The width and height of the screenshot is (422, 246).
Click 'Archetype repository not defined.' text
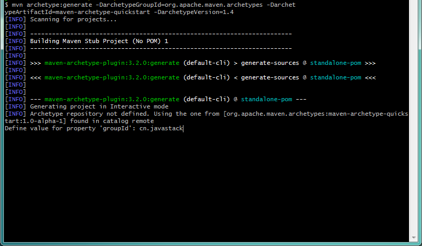pyautogui.click(x=89, y=114)
